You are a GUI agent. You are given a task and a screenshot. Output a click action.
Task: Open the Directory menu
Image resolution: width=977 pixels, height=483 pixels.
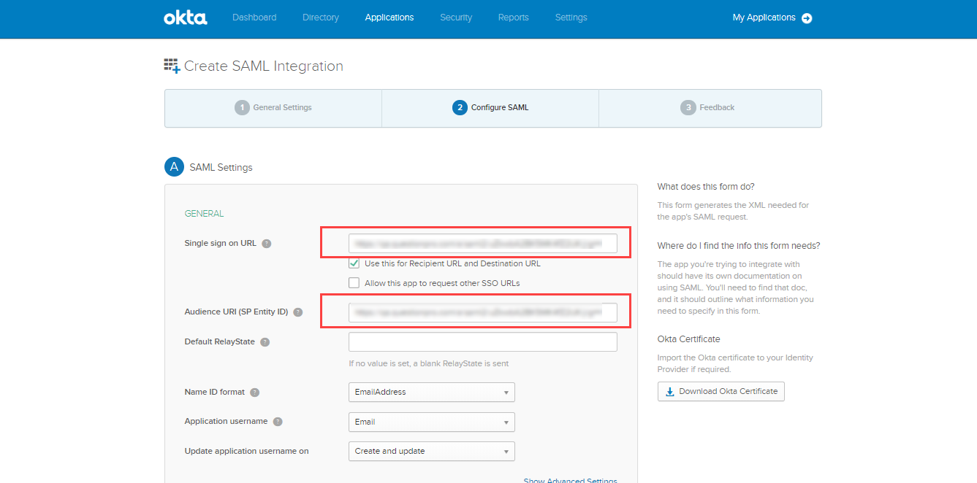coord(321,18)
